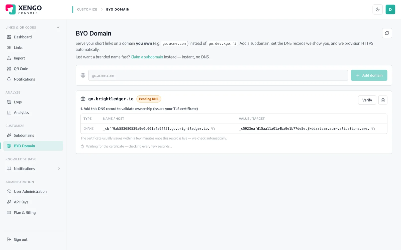Go to the Subdomains page
Viewport: 401px width, 250px height.
[x=33, y=135]
